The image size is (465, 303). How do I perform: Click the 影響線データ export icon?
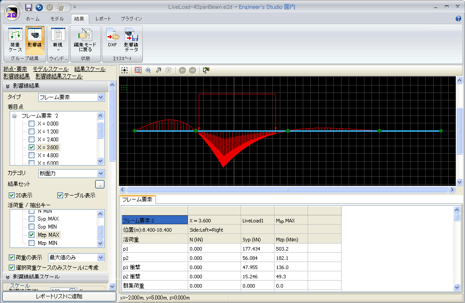131,40
